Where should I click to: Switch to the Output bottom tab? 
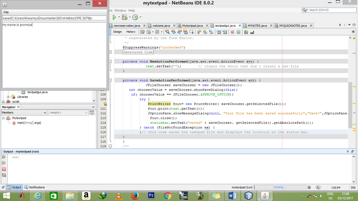point(14,188)
